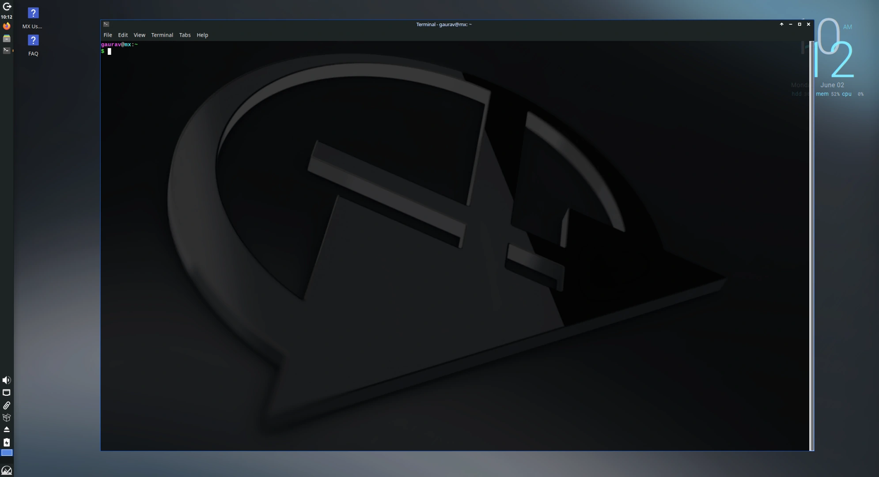
Task: Launch Firefox from the left panel
Action: coord(6,26)
